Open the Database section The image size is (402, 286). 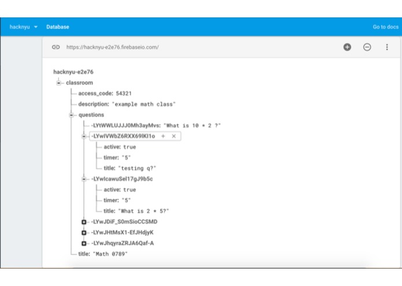(58, 27)
